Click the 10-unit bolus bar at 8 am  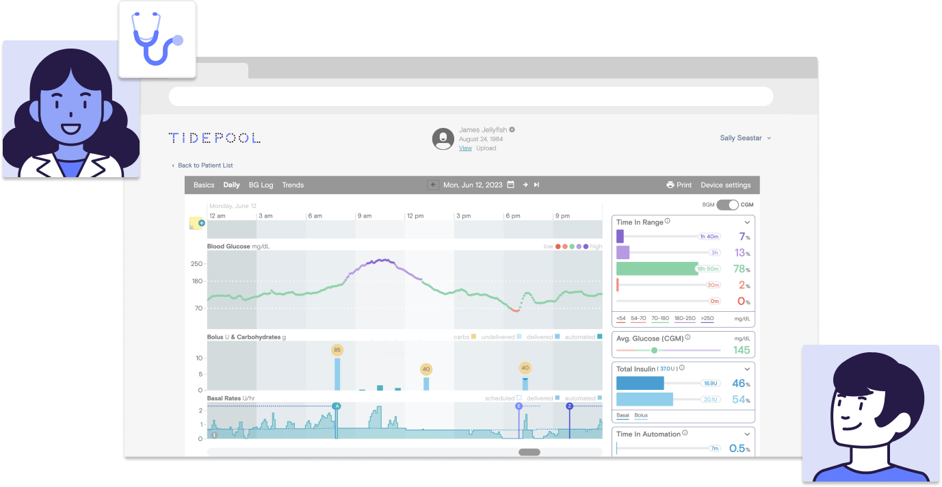tap(337, 374)
